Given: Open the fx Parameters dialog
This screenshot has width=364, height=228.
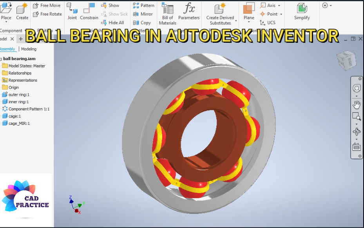Looking at the screenshot, I should [x=189, y=11].
